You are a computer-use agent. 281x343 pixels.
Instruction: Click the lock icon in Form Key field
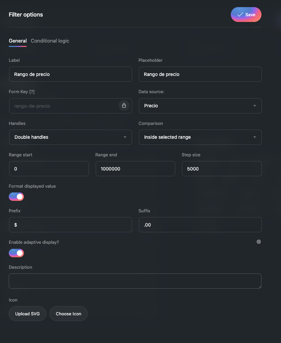pyautogui.click(x=124, y=105)
